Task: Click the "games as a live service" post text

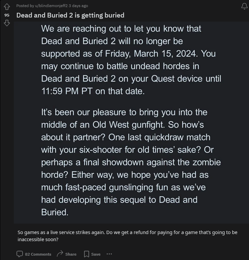Action: coord(127,236)
